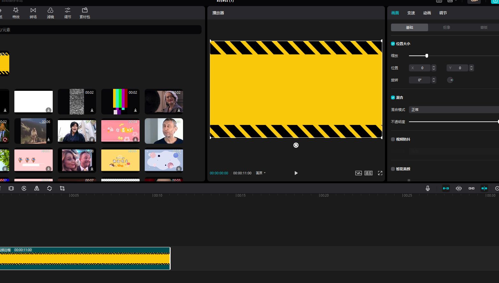Click the reverse playback icon in timeline toolbar
This screenshot has height=283, width=499.
click(x=24, y=188)
